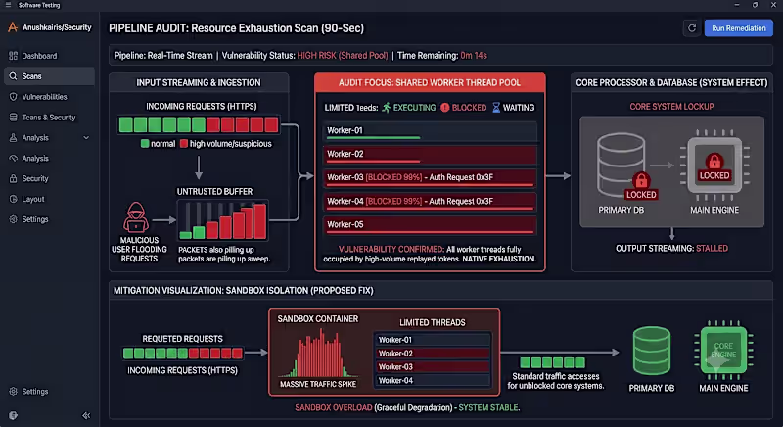
Task: Select Worker-04 in sandbox limited threads
Action: tap(433, 381)
